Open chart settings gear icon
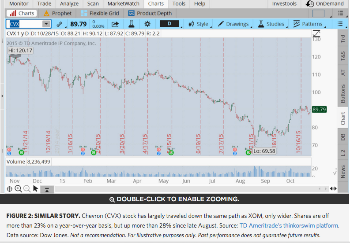The height and width of the screenshot is (243, 350). click(x=147, y=24)
